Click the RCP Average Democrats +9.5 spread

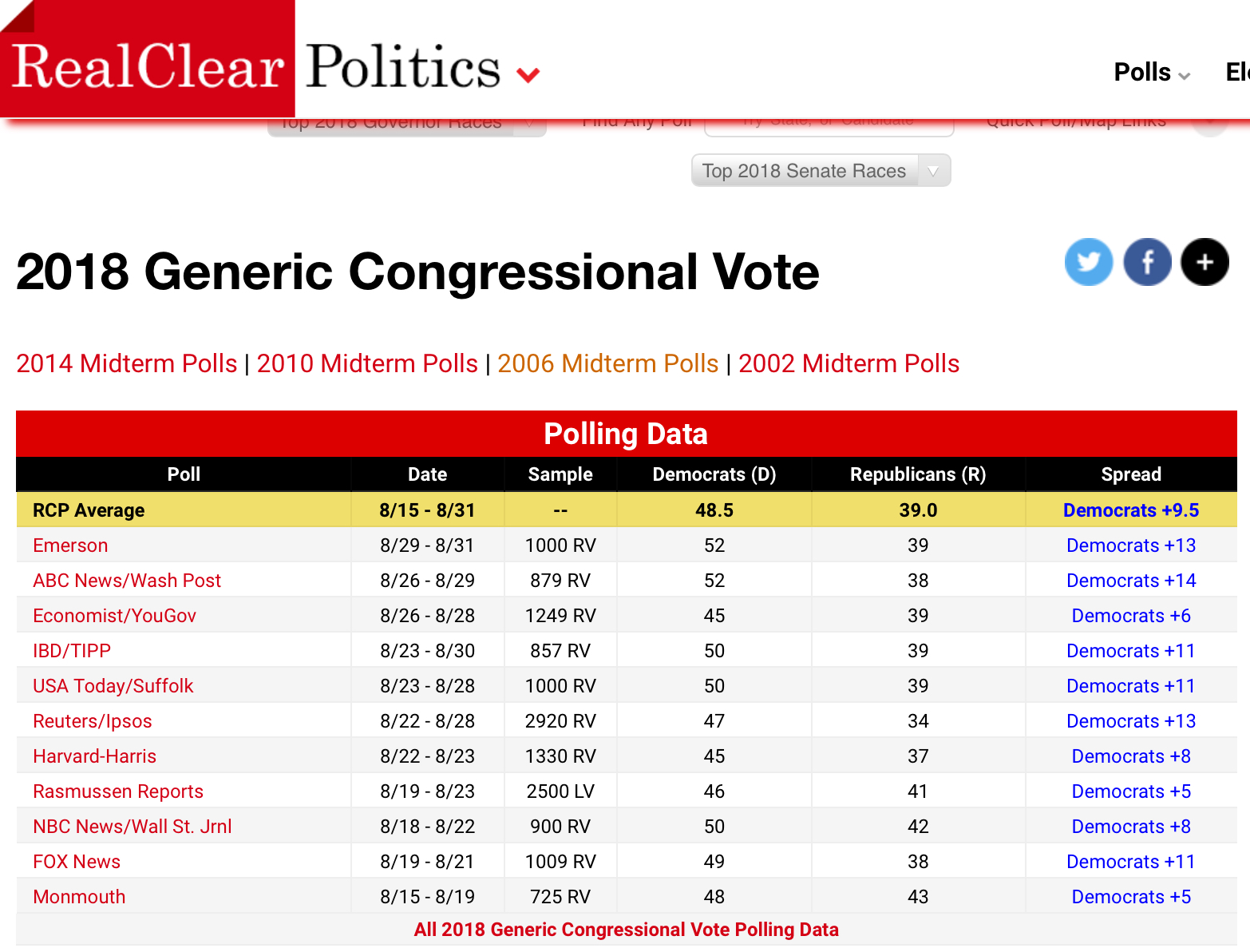[x=1130, y=510]
